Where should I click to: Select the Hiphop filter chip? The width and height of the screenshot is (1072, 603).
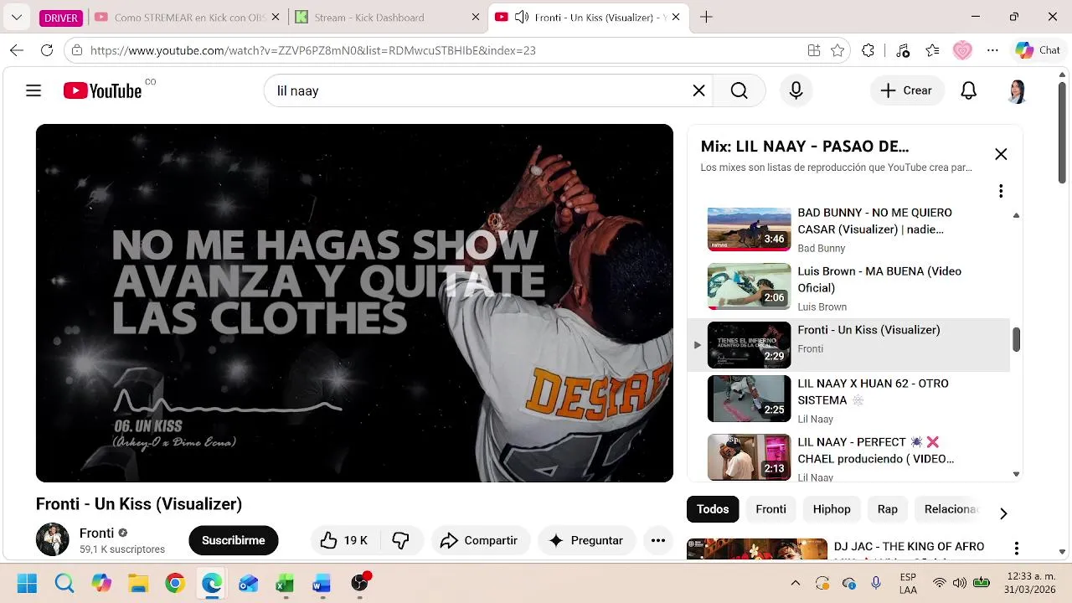pos(832,509)
